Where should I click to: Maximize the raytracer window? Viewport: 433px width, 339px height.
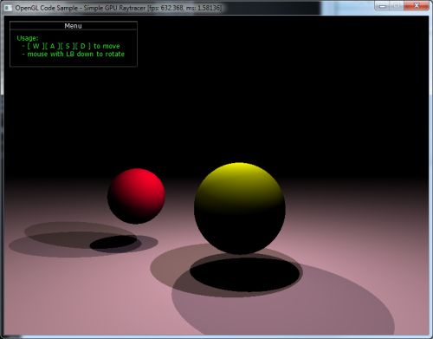pos(397,6)
